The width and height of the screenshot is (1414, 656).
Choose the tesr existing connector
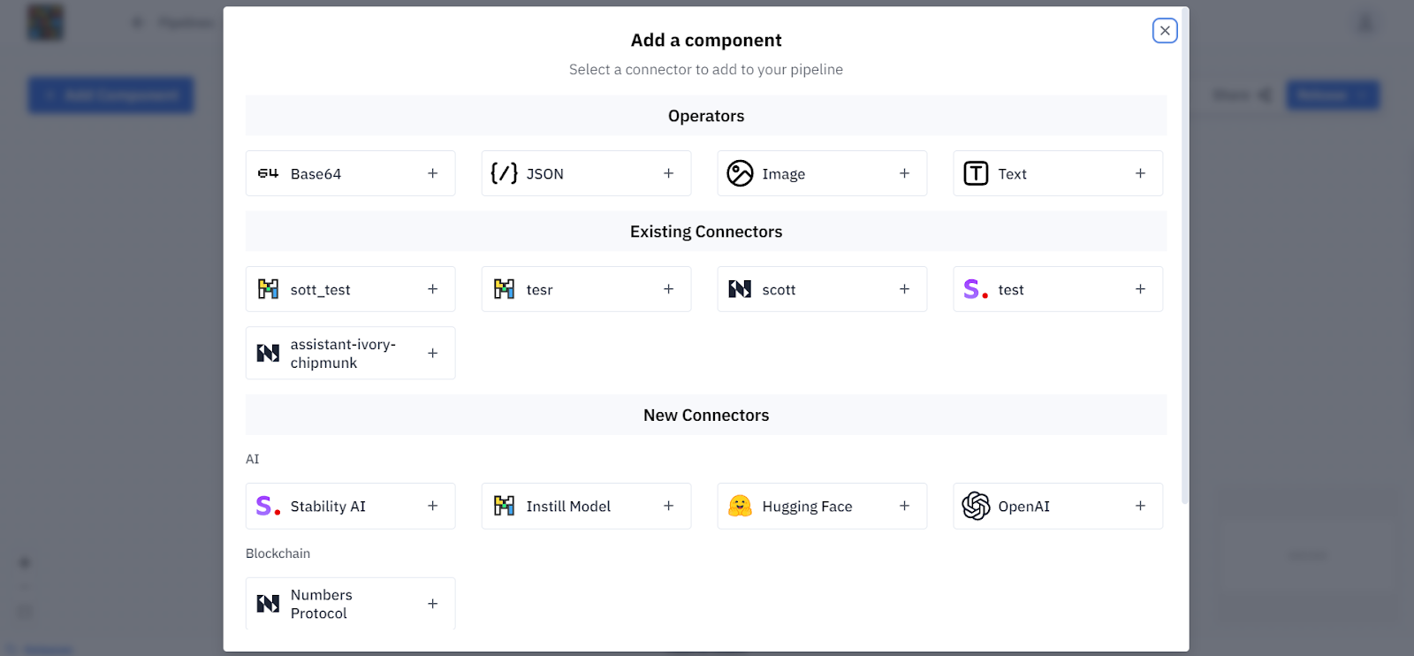585,289
